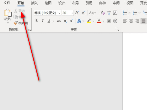Open the bullet library dropdown arrow
147x110 pixels.
(x=129, y=13)
